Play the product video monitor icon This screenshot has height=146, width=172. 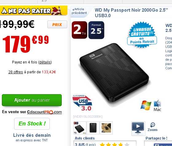[x=138, y=129]
